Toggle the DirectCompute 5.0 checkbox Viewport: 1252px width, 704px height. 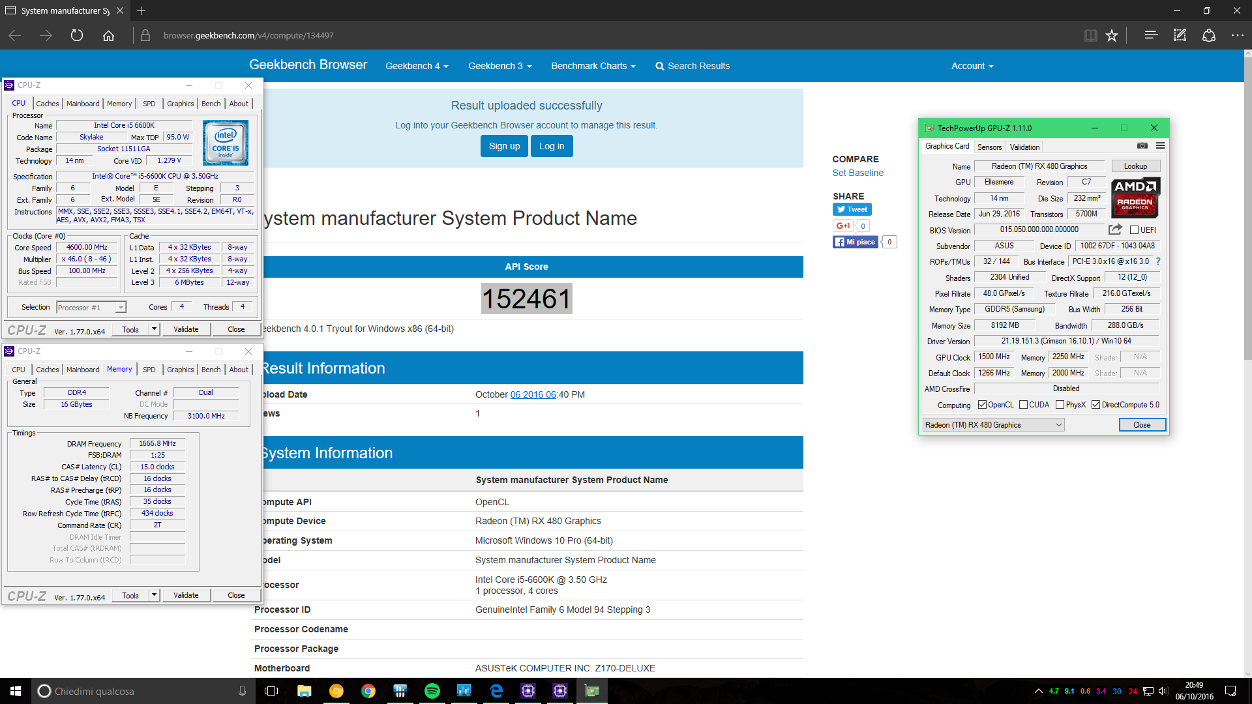tap(1095, 405)
